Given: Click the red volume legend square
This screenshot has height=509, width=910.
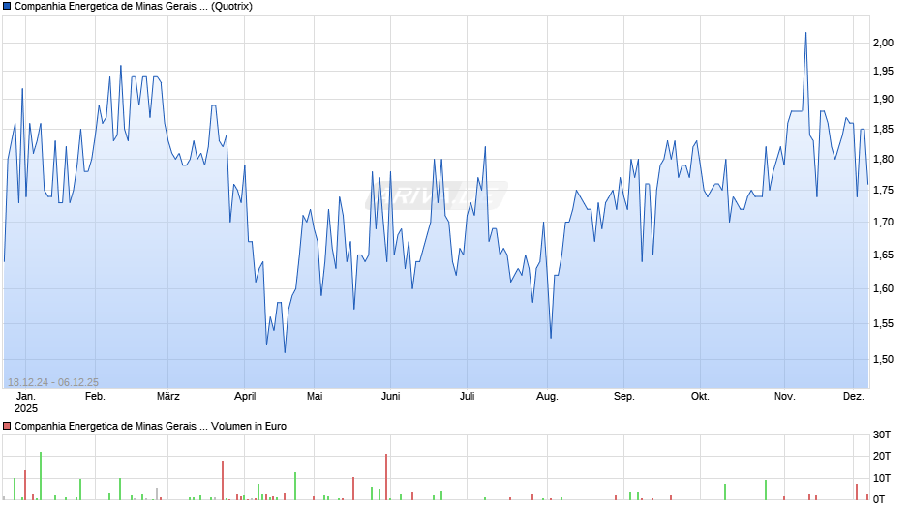Looking at the screenshot, I should point(7,426).
